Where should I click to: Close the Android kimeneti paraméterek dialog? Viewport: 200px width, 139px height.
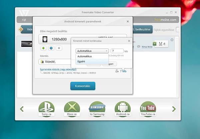point(128,22)
